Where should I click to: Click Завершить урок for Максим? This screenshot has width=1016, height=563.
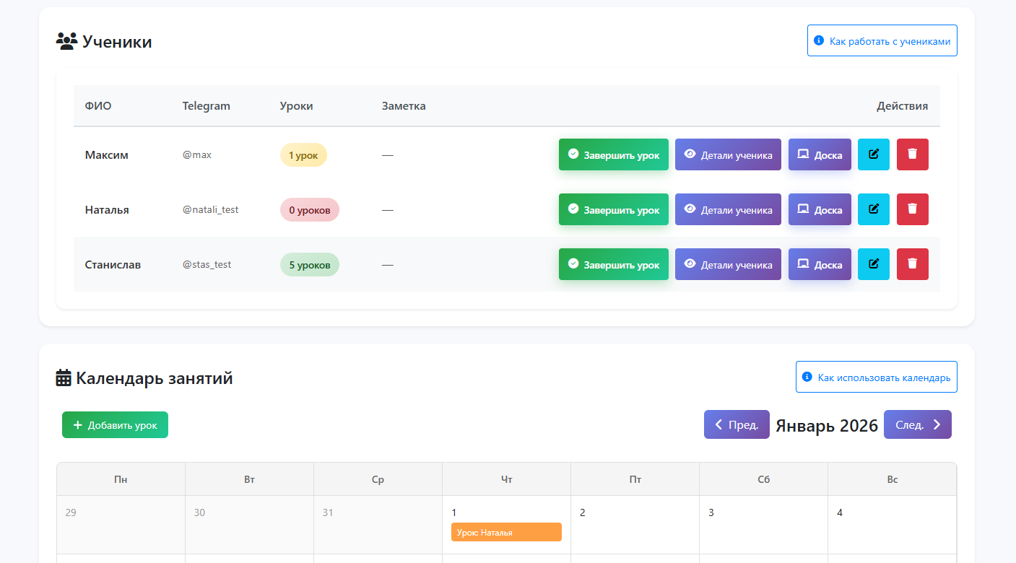(x=613, y=154)
